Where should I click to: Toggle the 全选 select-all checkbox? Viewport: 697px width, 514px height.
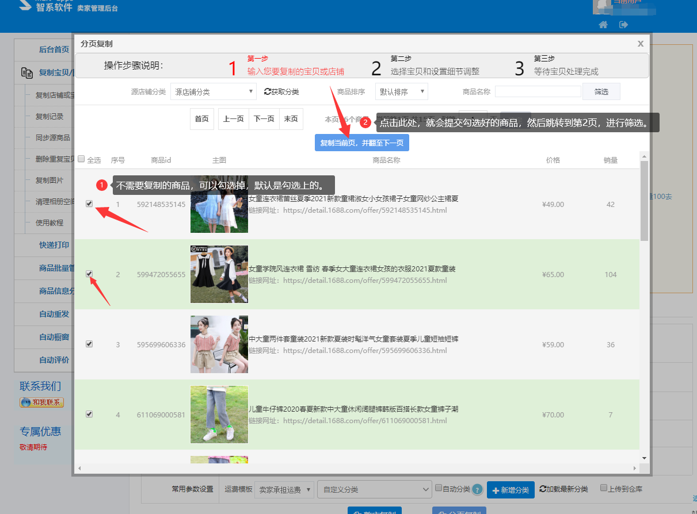(81, 159)
